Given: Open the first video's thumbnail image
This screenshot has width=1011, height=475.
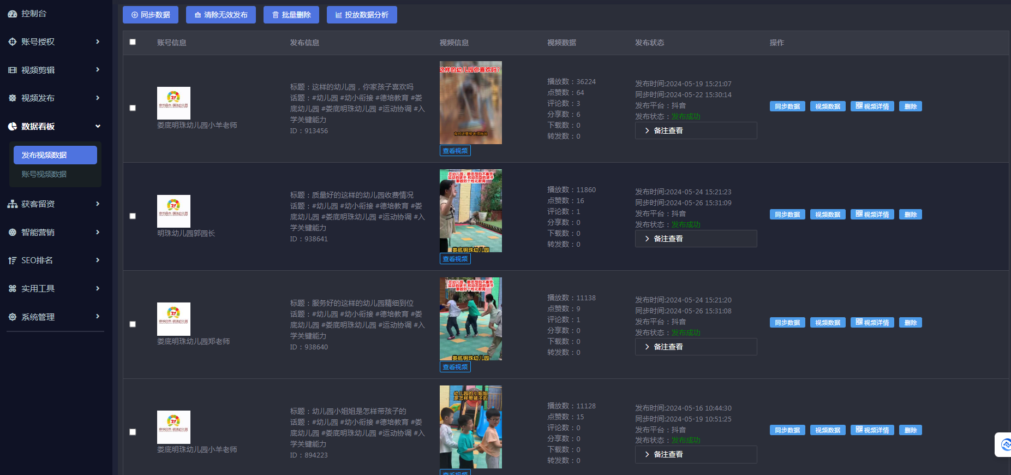Looking at the screenshot, I should click(470, 103).
